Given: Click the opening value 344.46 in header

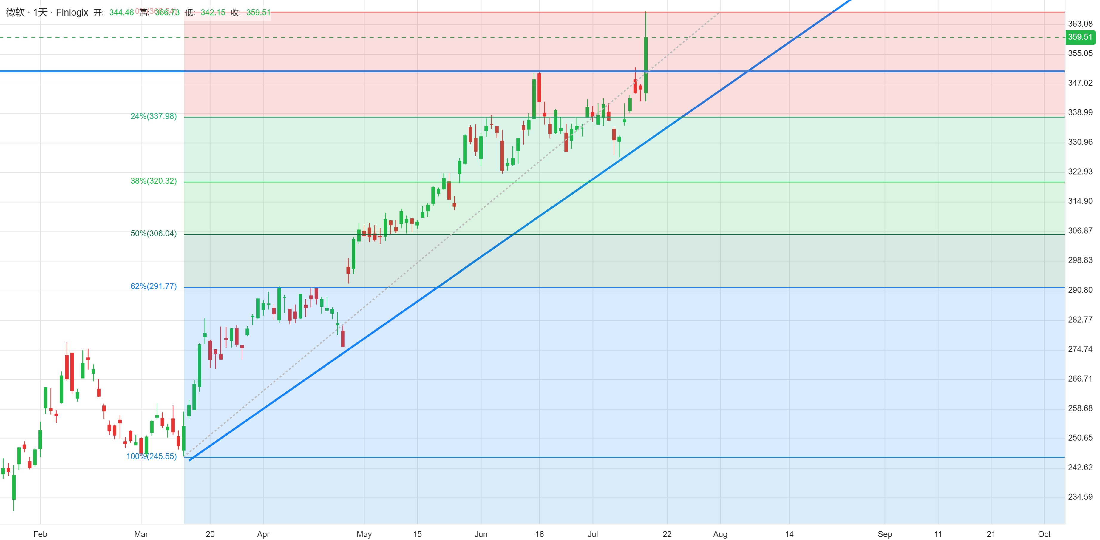Looking at the screenshot, I should pos(121,13).
